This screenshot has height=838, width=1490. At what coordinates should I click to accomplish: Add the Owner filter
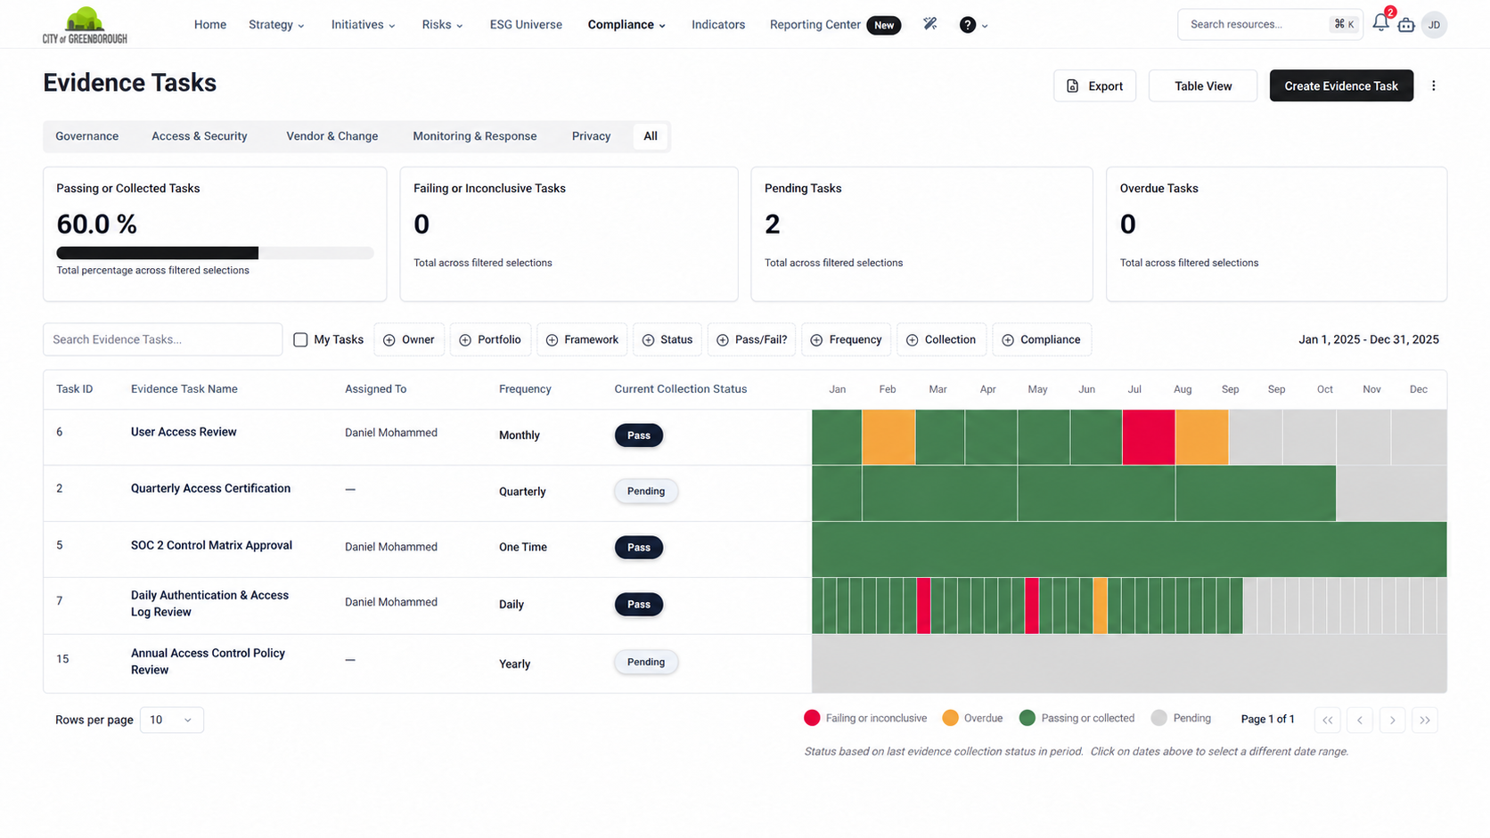click(409, 339)
